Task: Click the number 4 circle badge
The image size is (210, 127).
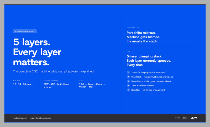Action: [x=128, y=86]
